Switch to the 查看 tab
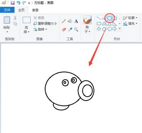This screenshot has width=142, height=133. (35, 10)
